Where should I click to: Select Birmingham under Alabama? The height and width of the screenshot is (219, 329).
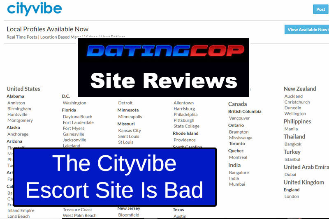pyautogui.click(x=19, y=109)
